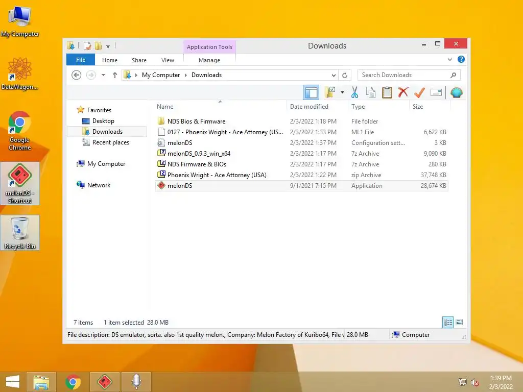Switch to the Share ribbon tab
This screenshot has height=392, width=523.
(x=139, y=60)
